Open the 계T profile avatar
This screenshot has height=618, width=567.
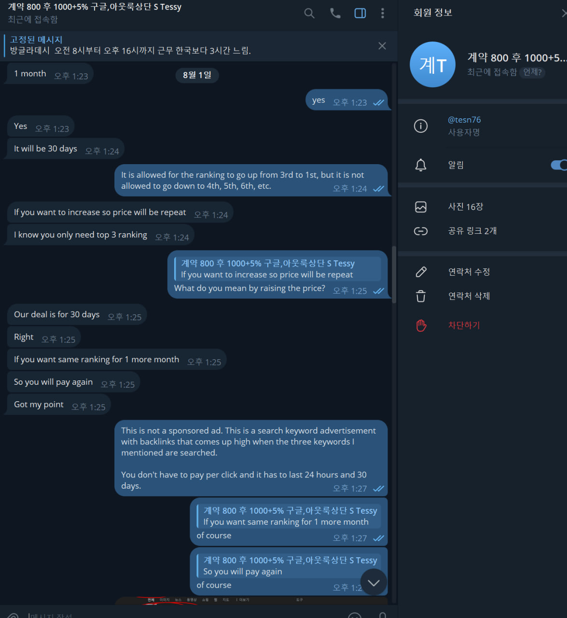pyautogui.click(x=432, y=64)
